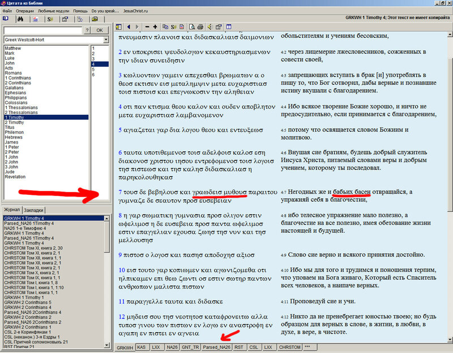Expand the Greek Westcott-Hort module dropdown

point(106,41)
